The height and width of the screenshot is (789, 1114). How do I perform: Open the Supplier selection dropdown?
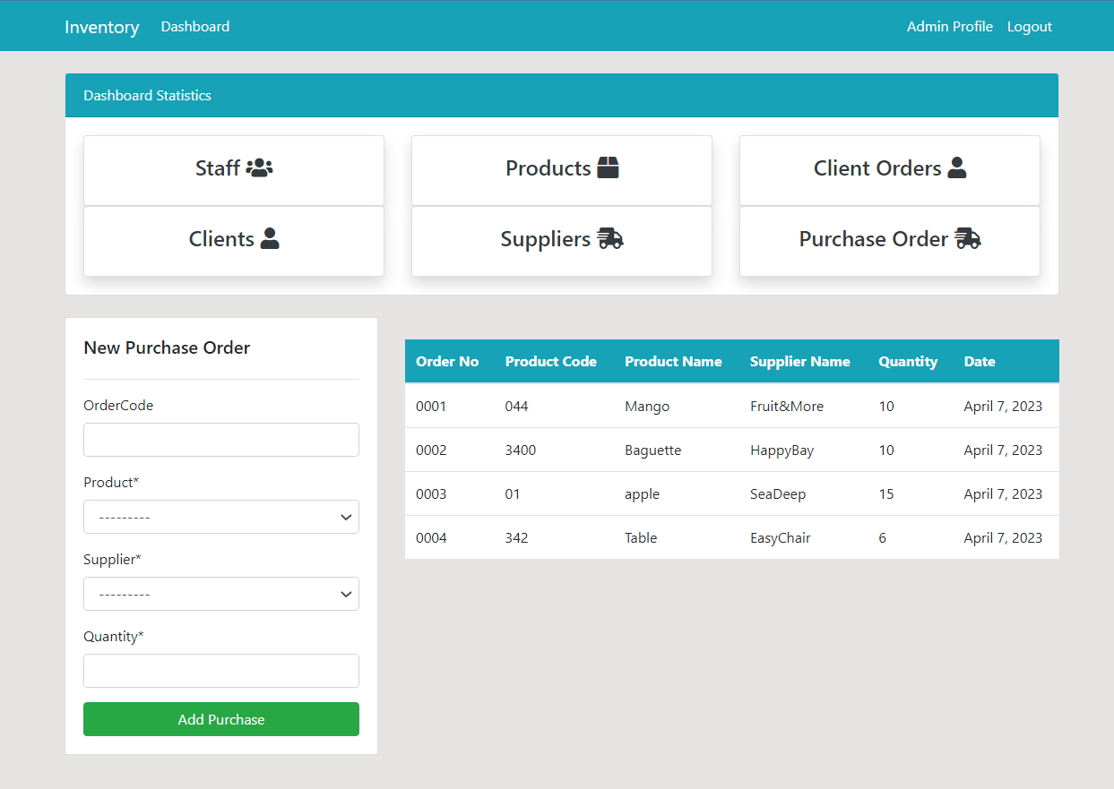click(220, 594)
